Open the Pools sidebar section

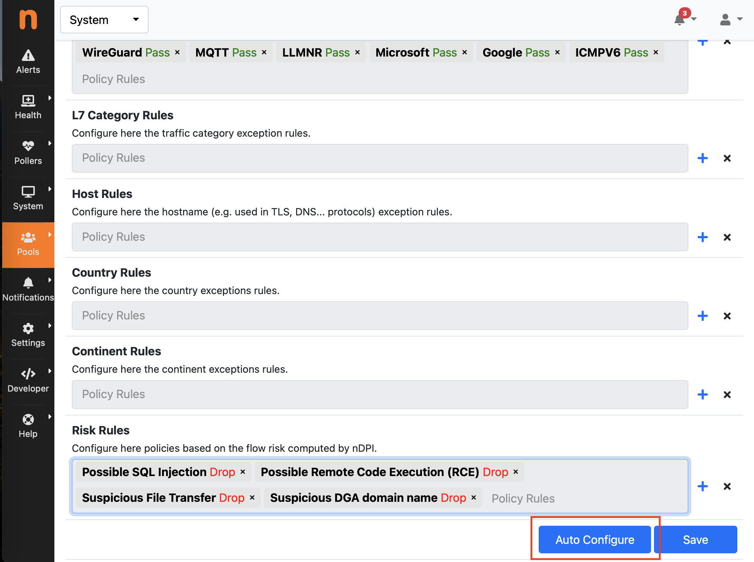(28, 245)
